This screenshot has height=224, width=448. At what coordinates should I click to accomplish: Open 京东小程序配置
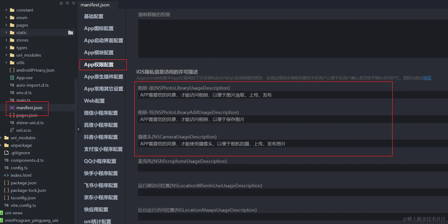point(101,197)
